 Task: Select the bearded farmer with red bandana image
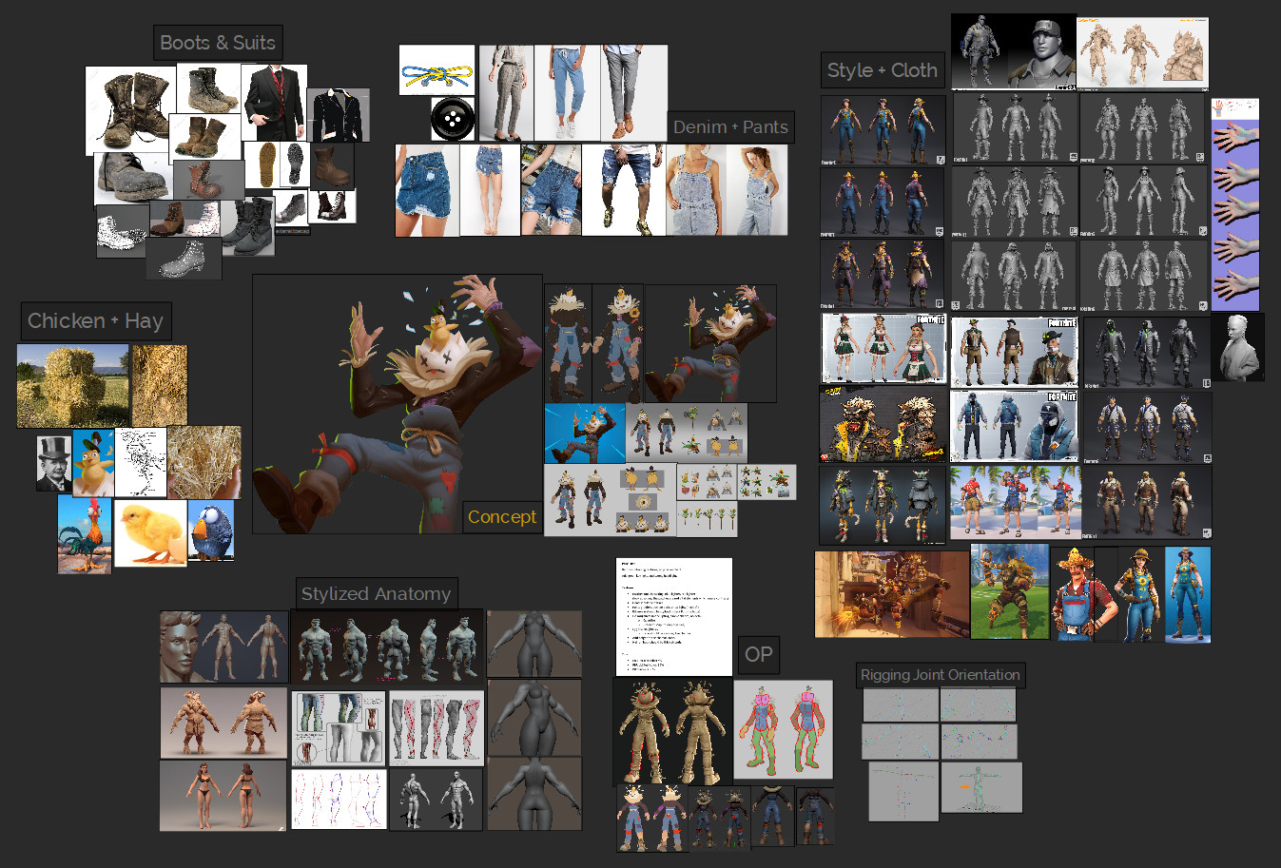pos(1083,594)
